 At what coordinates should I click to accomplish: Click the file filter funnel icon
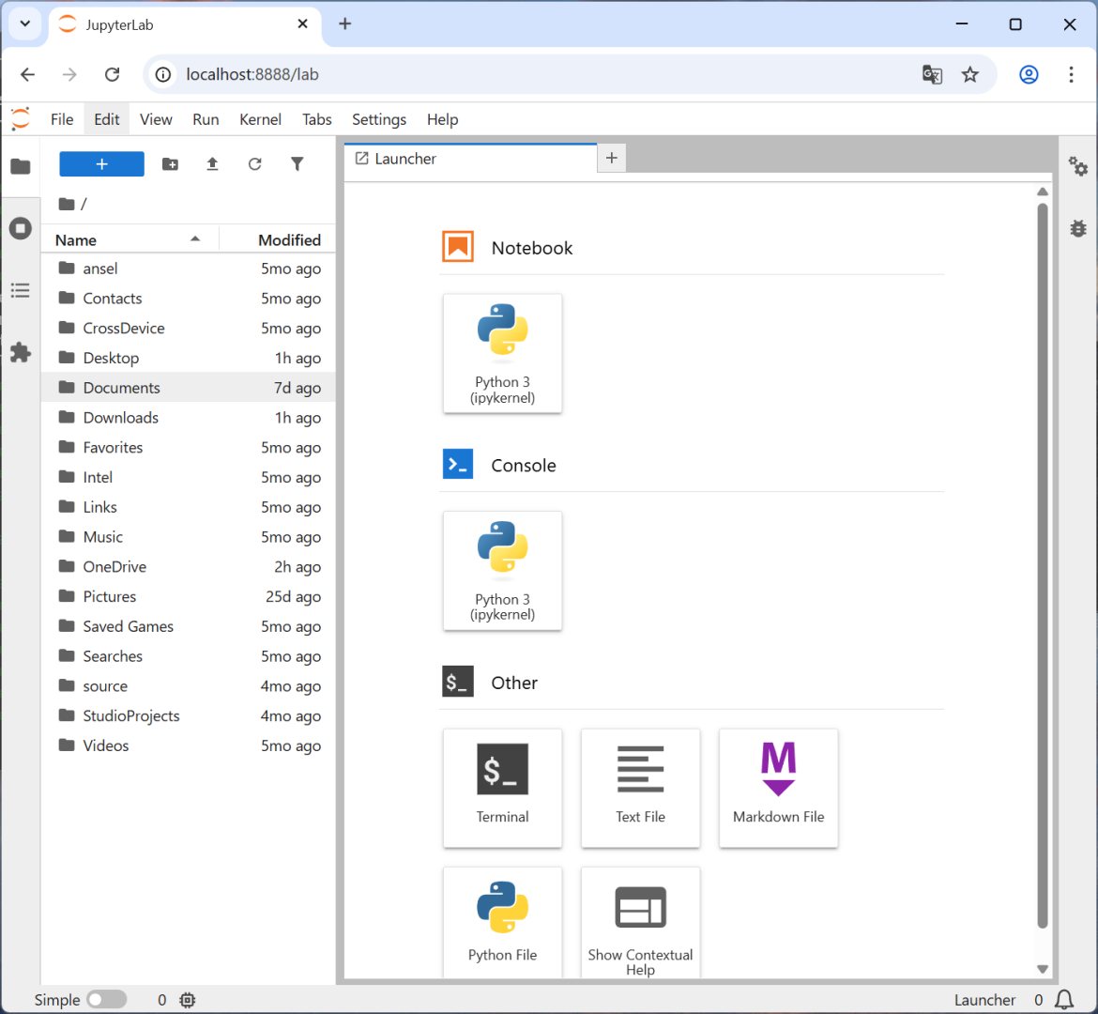[x=297, y=164]
